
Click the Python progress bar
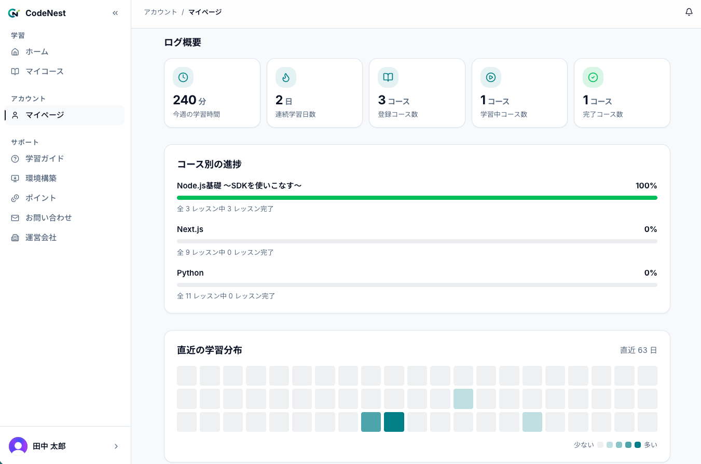point(417,285)
